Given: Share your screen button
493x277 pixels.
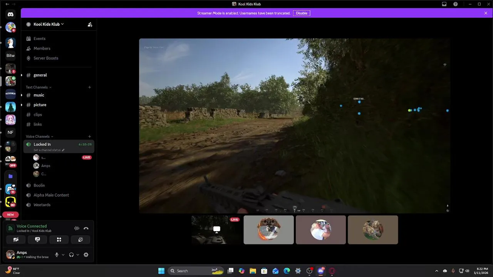Looking at the screenshot, I should (37, 239).
